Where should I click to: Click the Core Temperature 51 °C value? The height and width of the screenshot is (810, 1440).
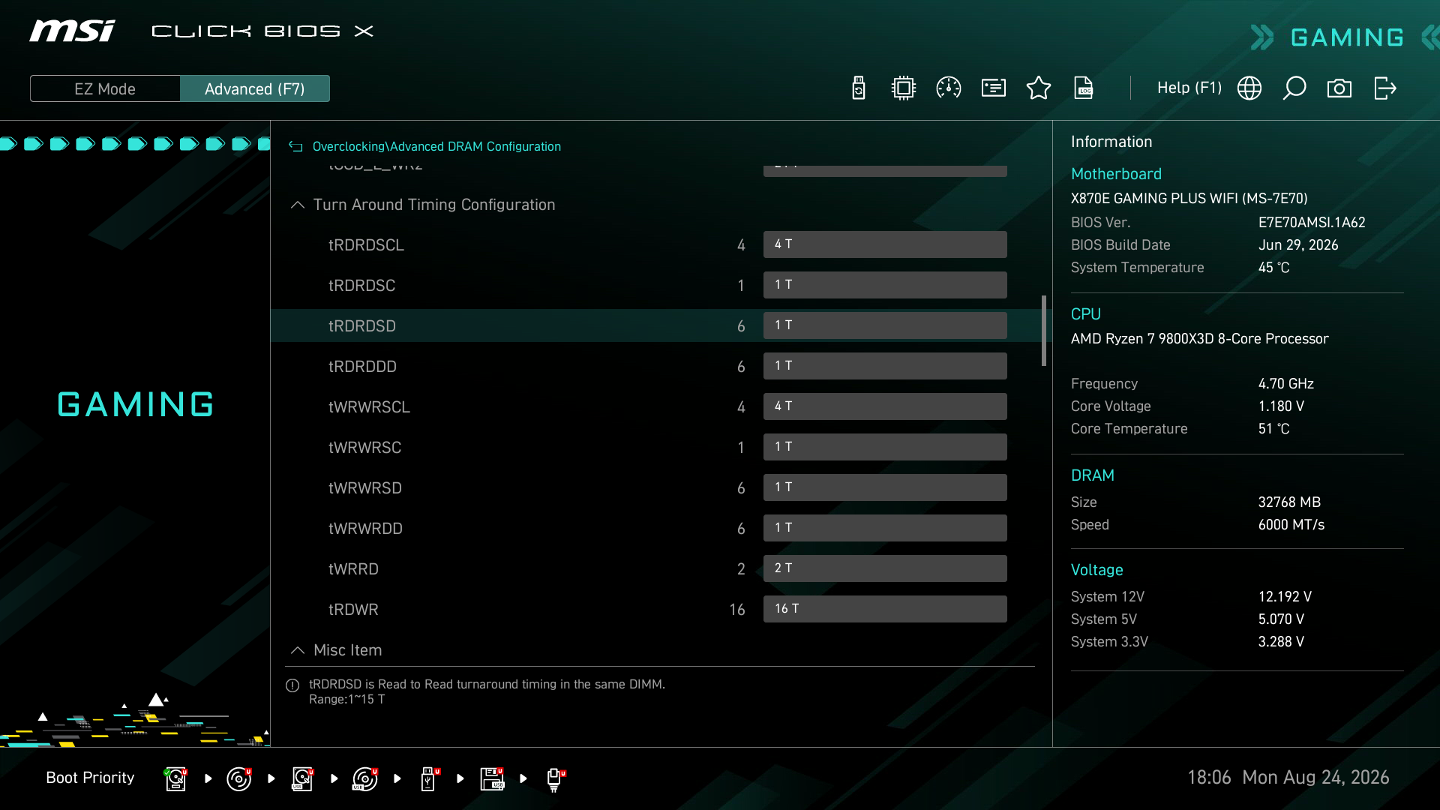pyautogui.click(x=1273, y=429)
